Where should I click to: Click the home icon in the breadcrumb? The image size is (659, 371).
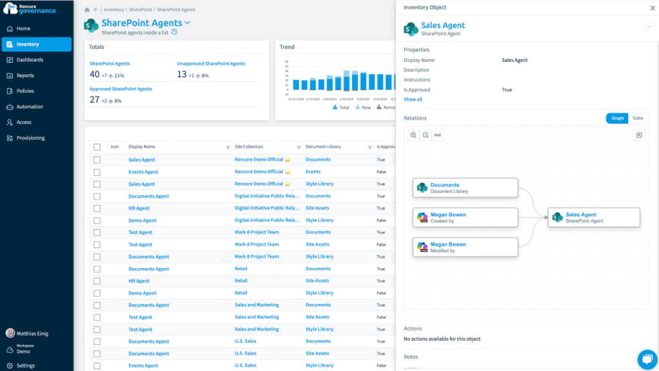pos(87,10)
